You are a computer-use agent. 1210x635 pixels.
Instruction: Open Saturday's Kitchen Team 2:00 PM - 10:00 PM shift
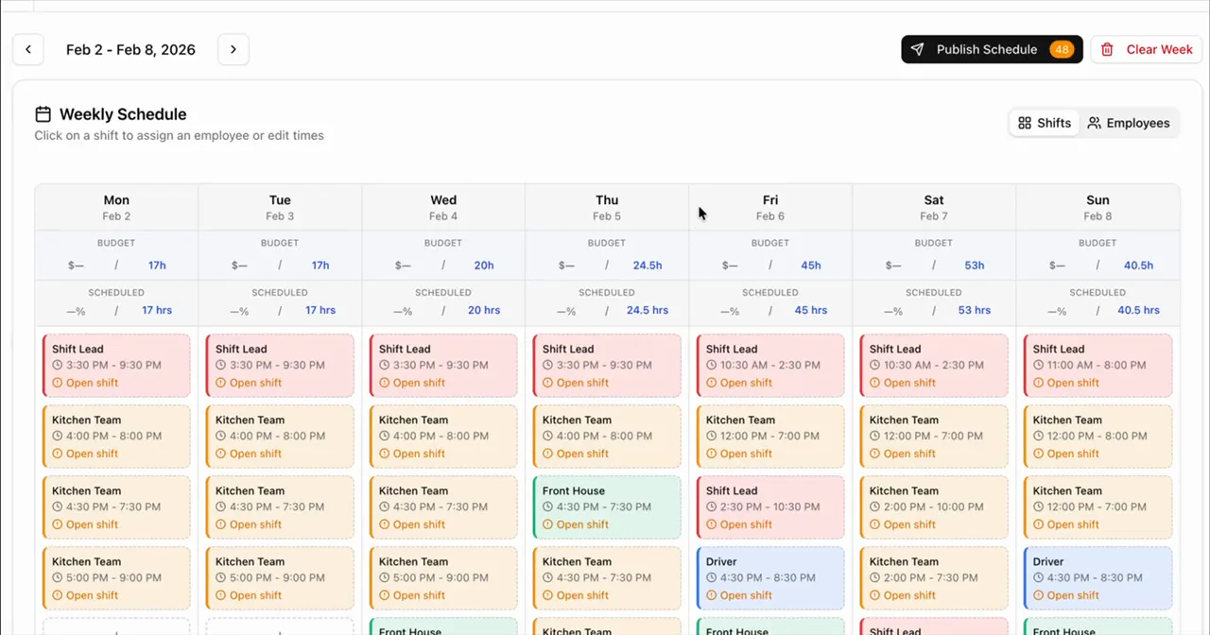tap(934, 507)
